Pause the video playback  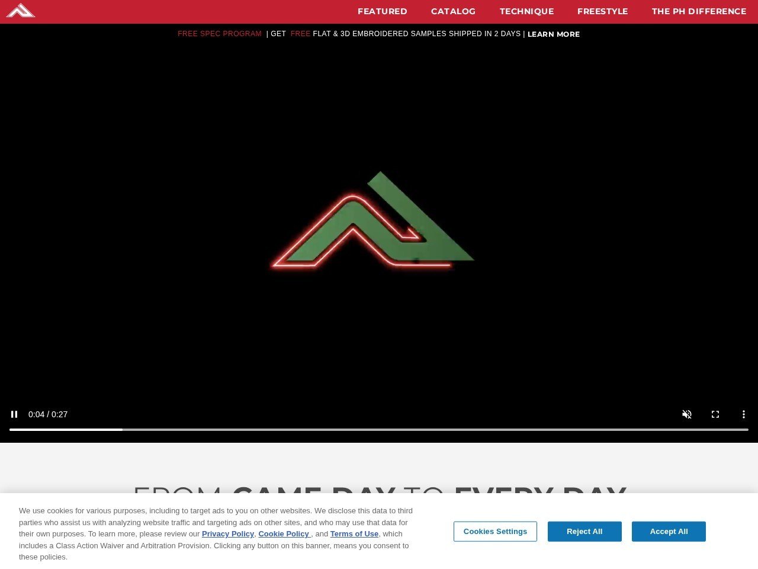[14, 414]
